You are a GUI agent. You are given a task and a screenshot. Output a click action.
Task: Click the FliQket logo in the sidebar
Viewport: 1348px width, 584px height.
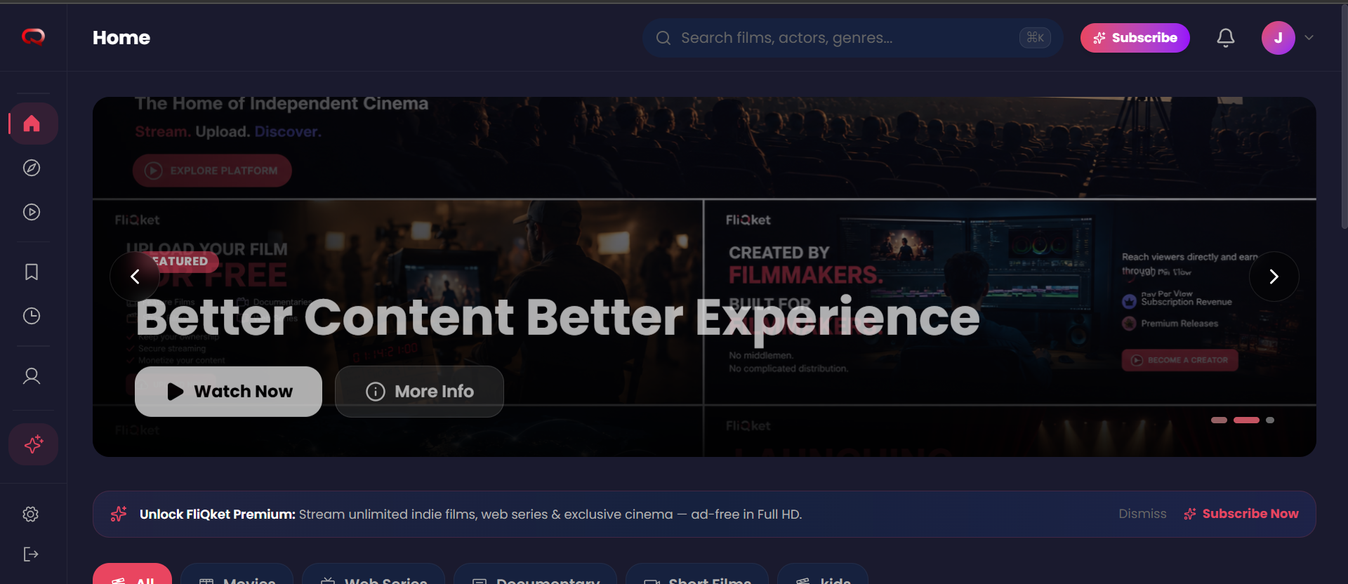pos(33,37)
